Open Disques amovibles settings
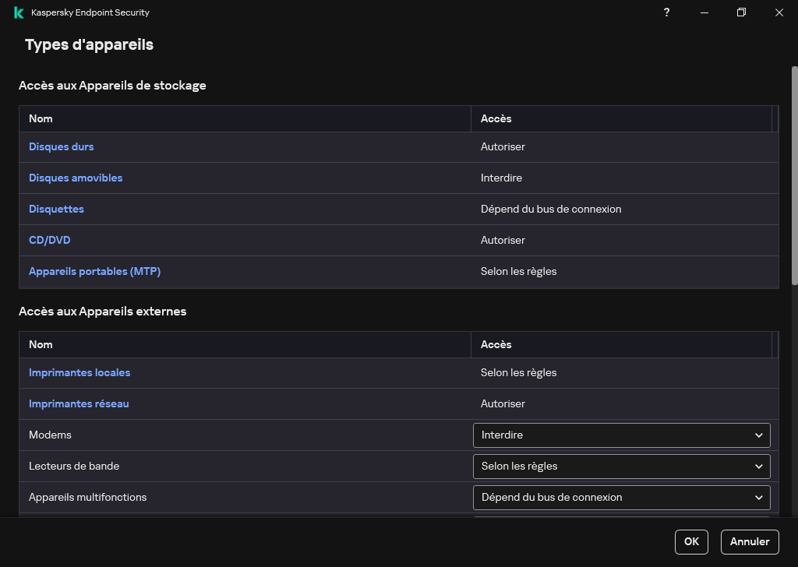 pos(76,178)
